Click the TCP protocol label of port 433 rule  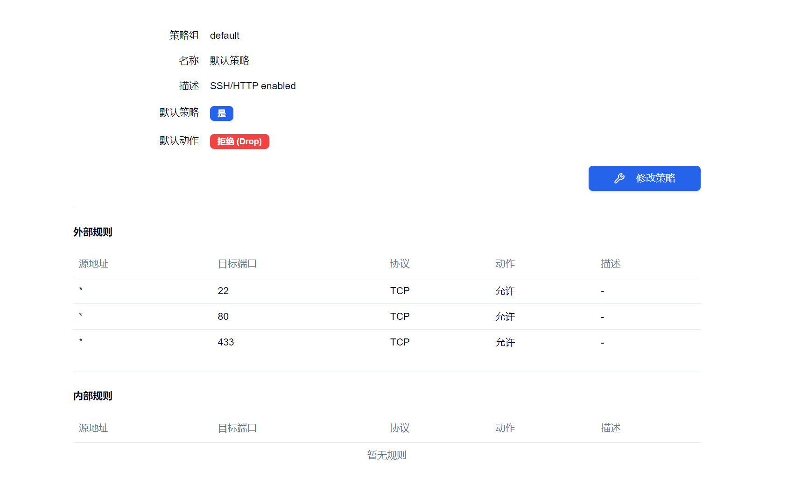click(x=400, y=342)
